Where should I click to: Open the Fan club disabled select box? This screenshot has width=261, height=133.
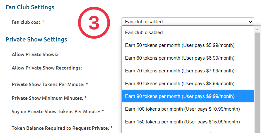(x=188, y=21)
